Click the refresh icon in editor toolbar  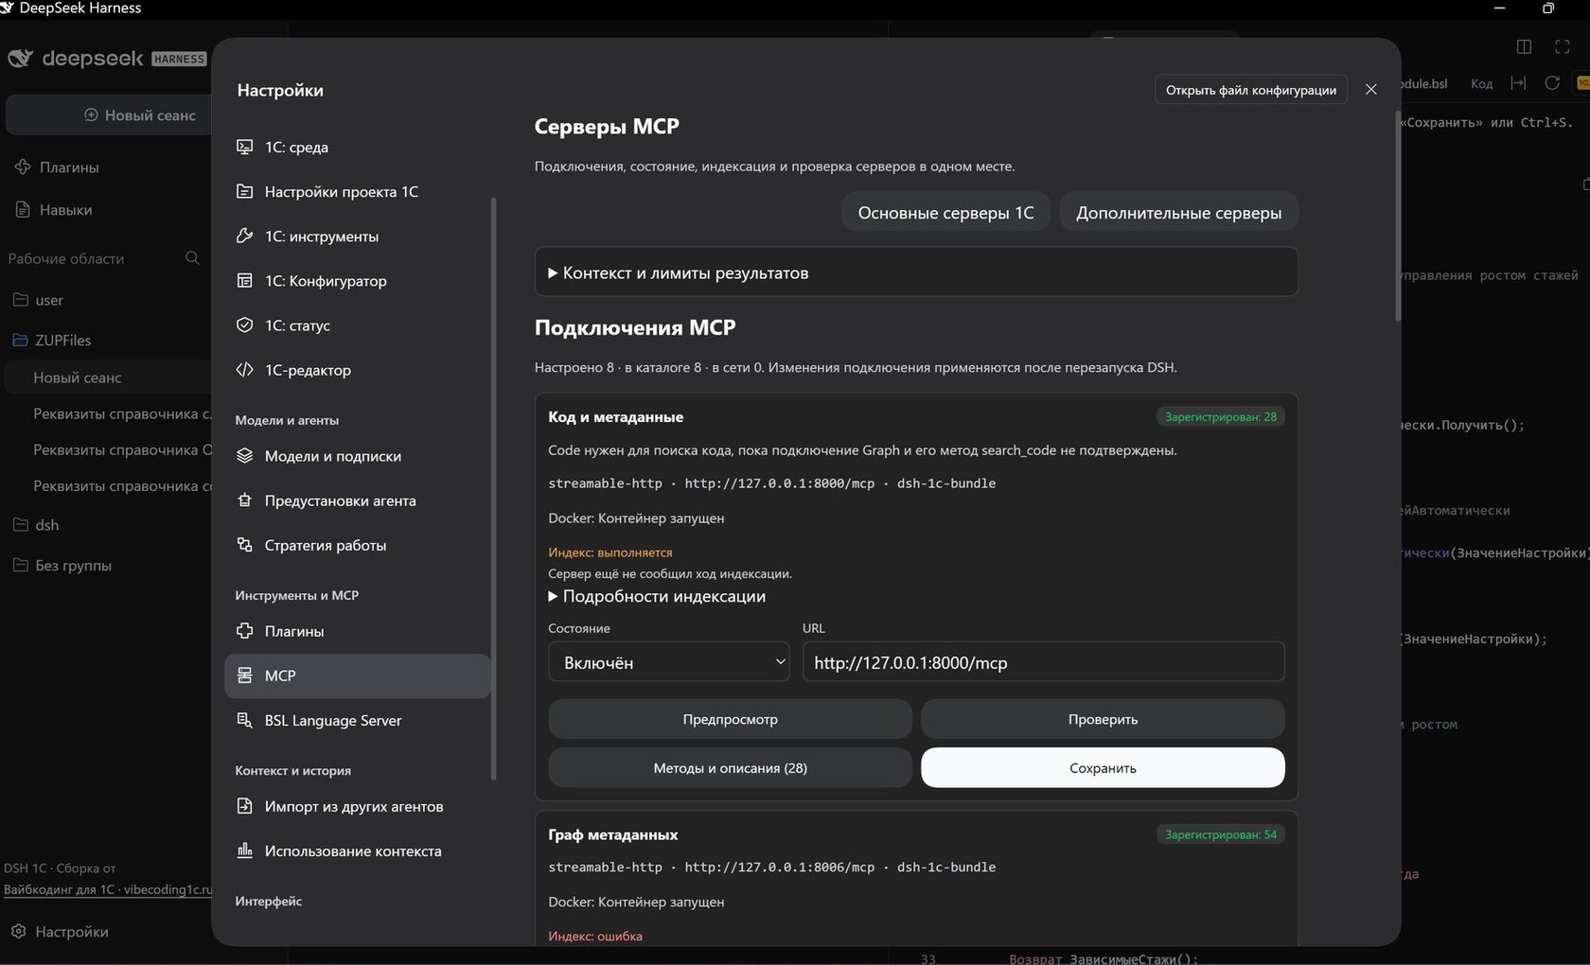click(1552, 83)
